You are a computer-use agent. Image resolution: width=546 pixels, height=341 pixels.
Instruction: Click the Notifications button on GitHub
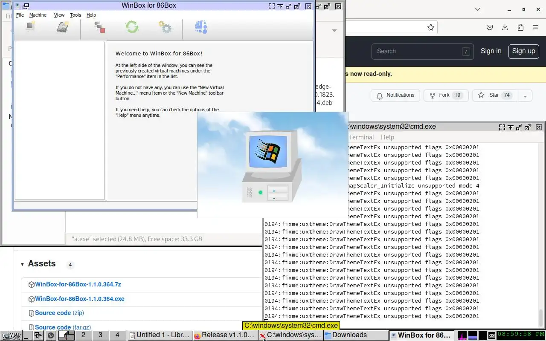395,95
